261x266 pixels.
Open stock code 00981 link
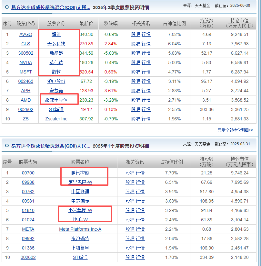click(x=28, y=201)
